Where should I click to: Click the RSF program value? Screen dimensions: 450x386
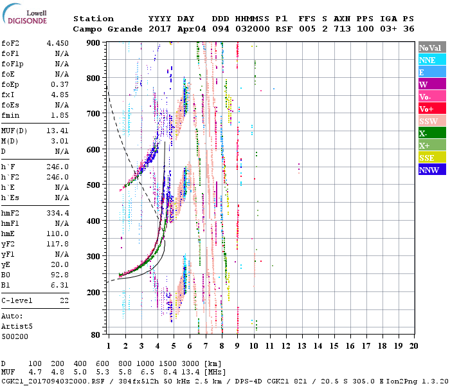point(284,29)
